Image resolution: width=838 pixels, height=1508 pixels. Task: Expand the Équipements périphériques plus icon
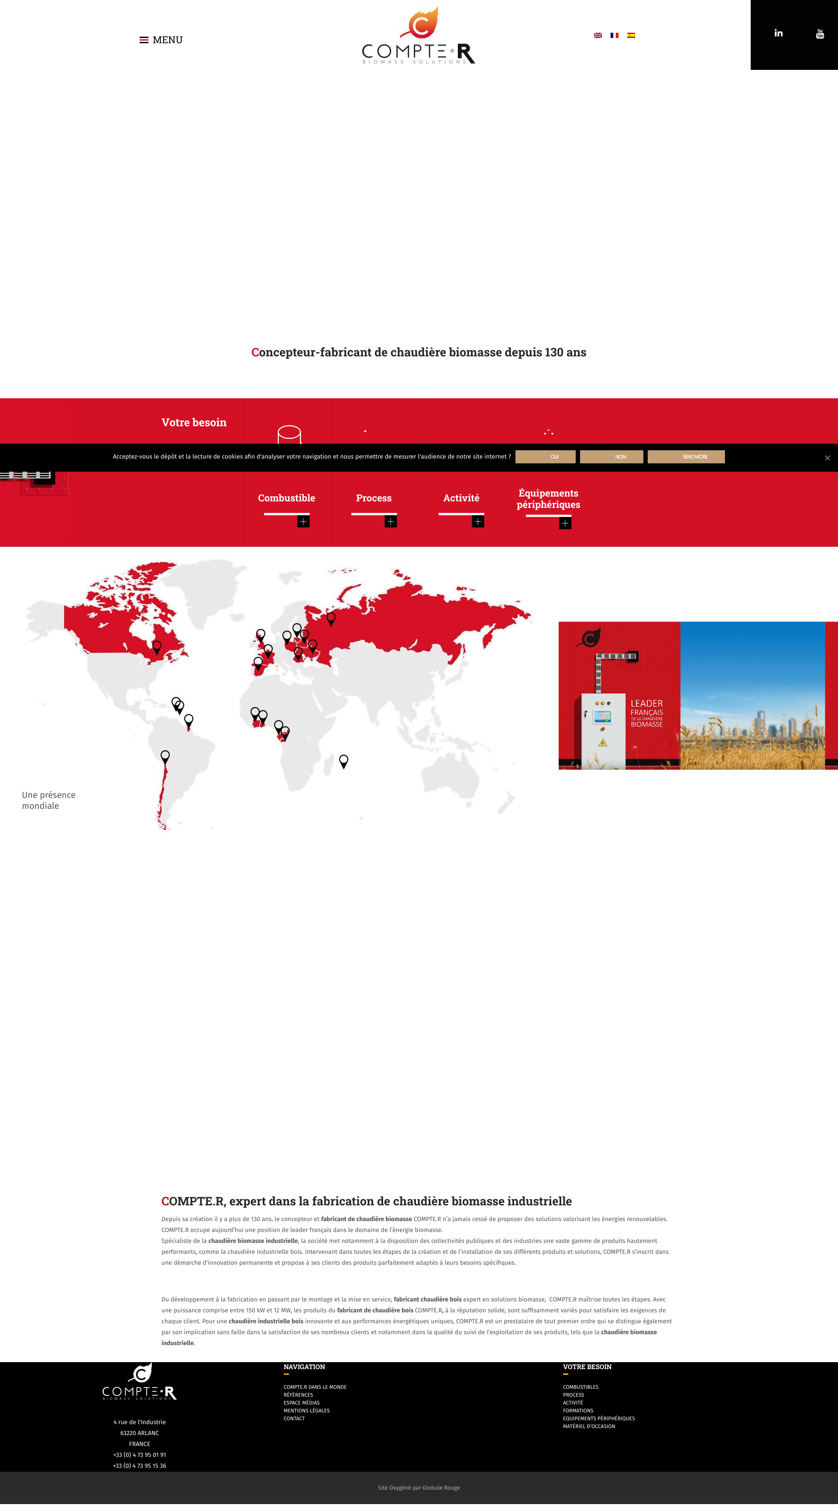(x=565, y=523)
